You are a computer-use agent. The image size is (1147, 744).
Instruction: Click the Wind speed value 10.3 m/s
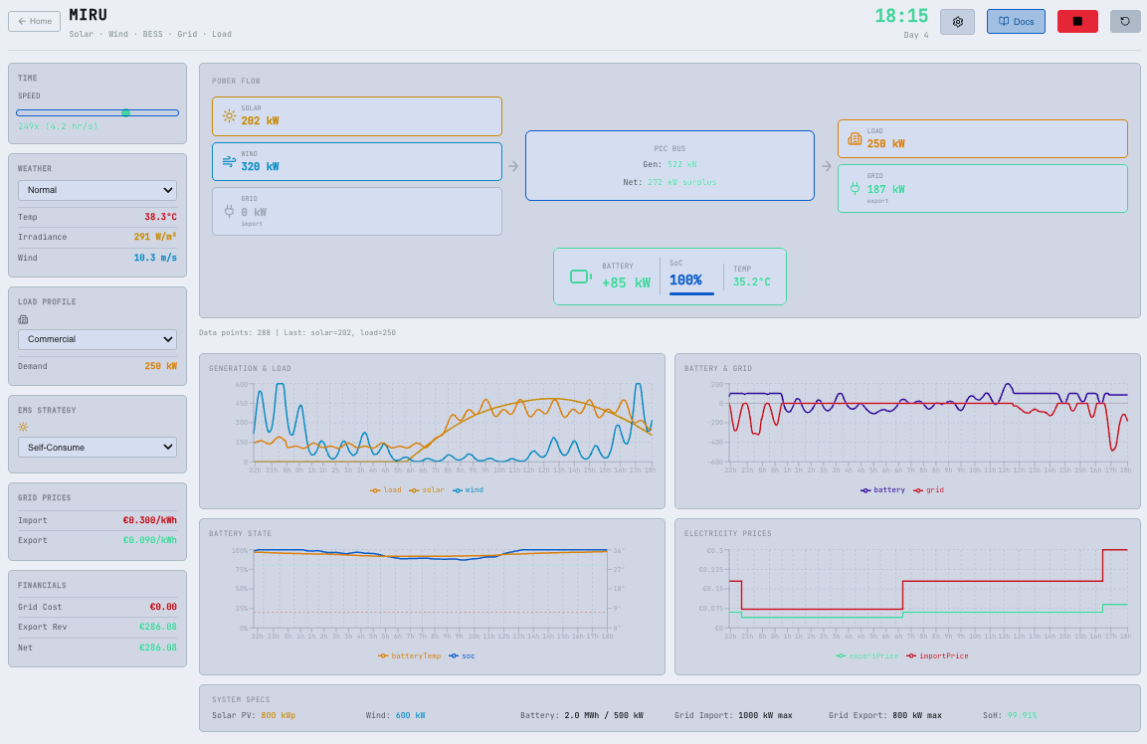click(x=155, y=258)
